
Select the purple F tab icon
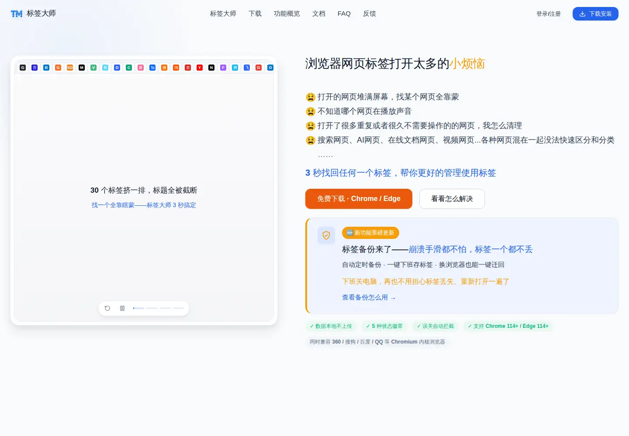click(x=223, y=68)
